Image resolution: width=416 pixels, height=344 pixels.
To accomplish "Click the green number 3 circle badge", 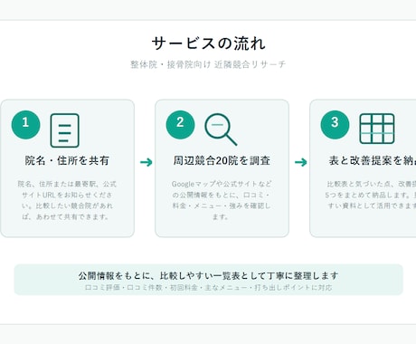I will [x=335, y=125].
